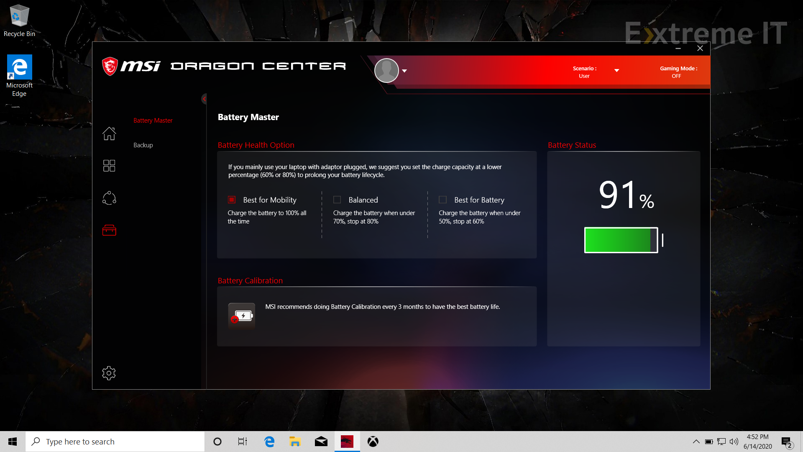Image resolution: width=803 pixels, height=452 pixels.
Task: Close the Dragon Center window
Action: point(700,49)
